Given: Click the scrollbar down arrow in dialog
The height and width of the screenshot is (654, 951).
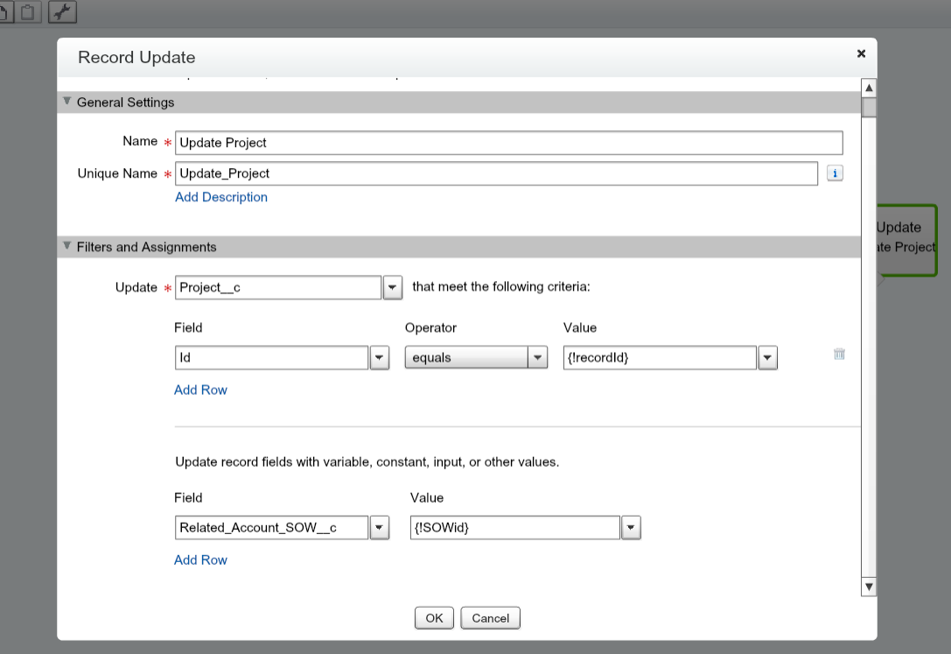Looking at the screenshot, I should pos(869,587).
